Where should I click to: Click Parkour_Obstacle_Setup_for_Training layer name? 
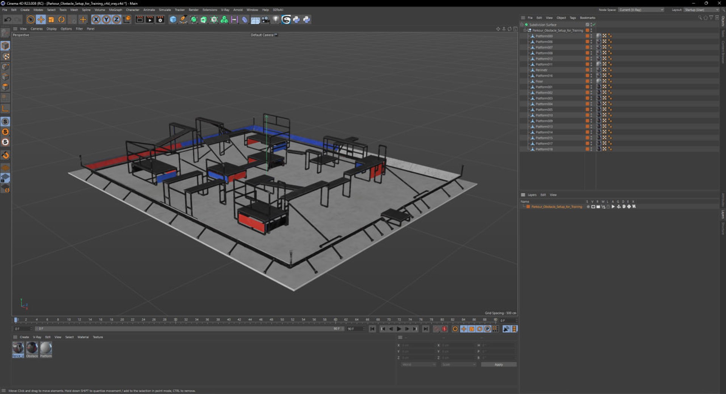[x=557, y=207]
